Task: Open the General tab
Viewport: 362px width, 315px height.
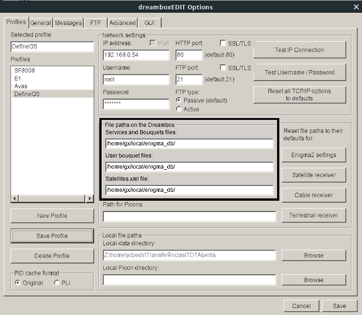Action: (40, 23)
